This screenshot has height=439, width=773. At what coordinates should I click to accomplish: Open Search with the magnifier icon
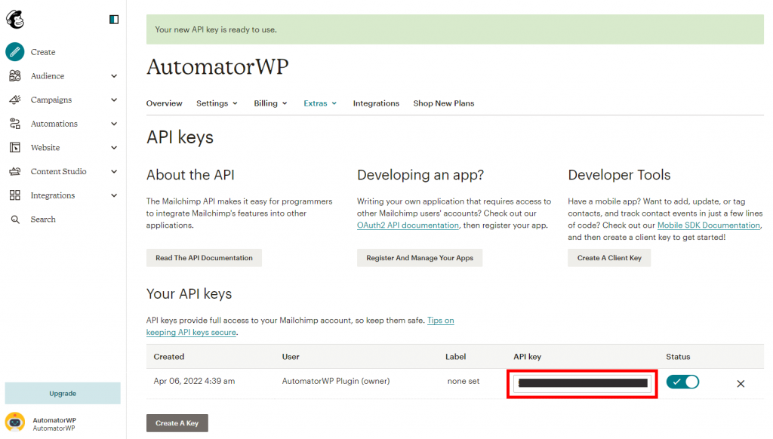tap(15, 219)
